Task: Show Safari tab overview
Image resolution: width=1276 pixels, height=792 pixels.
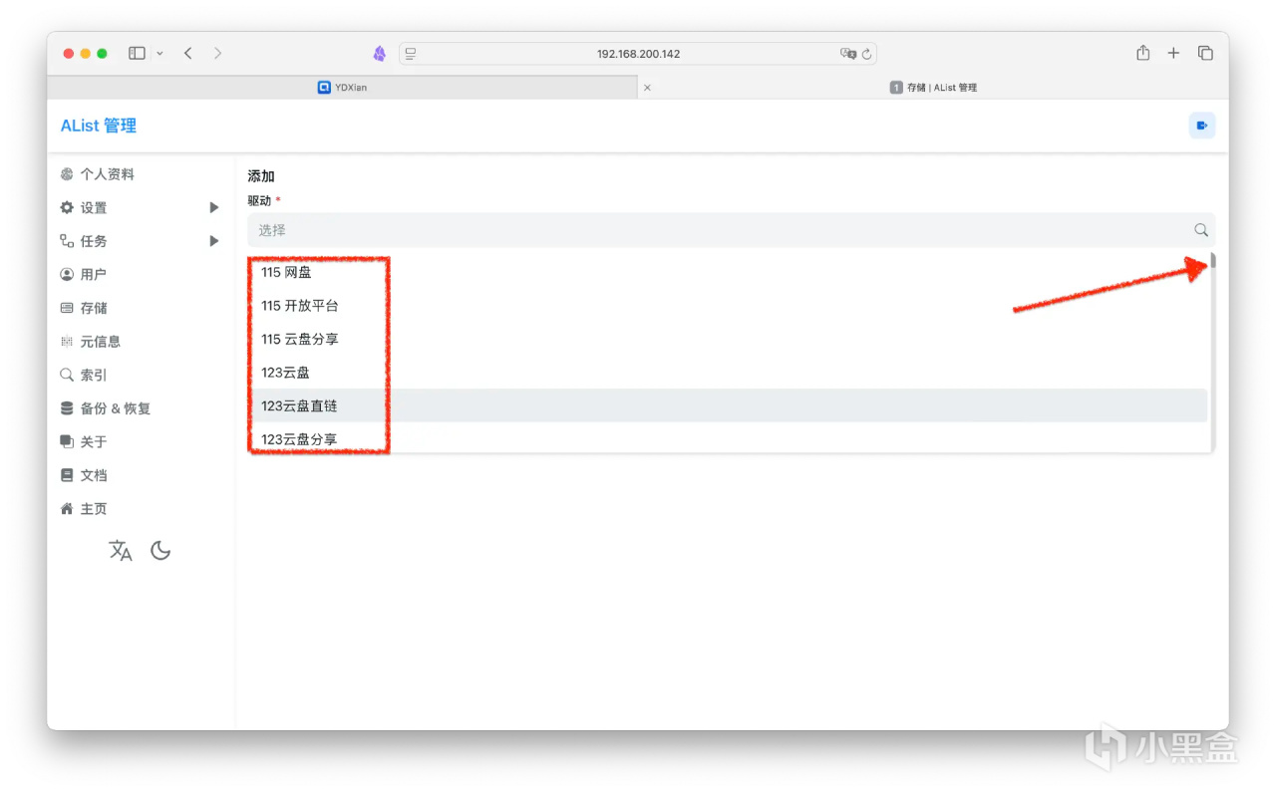Action: (x=1205, y=53)
